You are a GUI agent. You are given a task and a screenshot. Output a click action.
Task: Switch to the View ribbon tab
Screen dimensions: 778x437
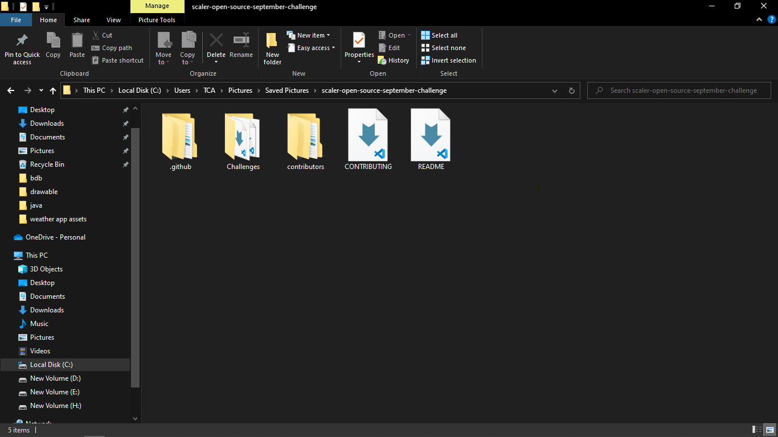point(113,19)
